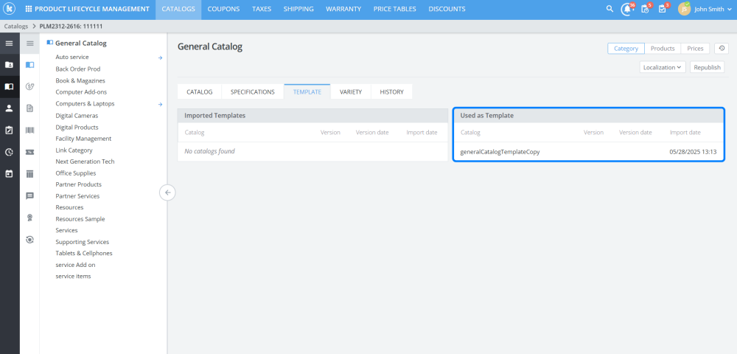Expand the Computers & Laptops category arrow
Viewport: 737px width, 354px height.
pyautogui.click(x=160, y=105)
